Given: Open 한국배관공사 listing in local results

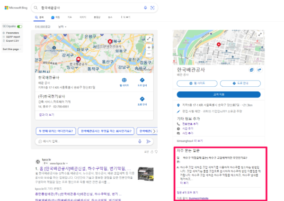Looking at the screenshot, I should tap(49, 78).
